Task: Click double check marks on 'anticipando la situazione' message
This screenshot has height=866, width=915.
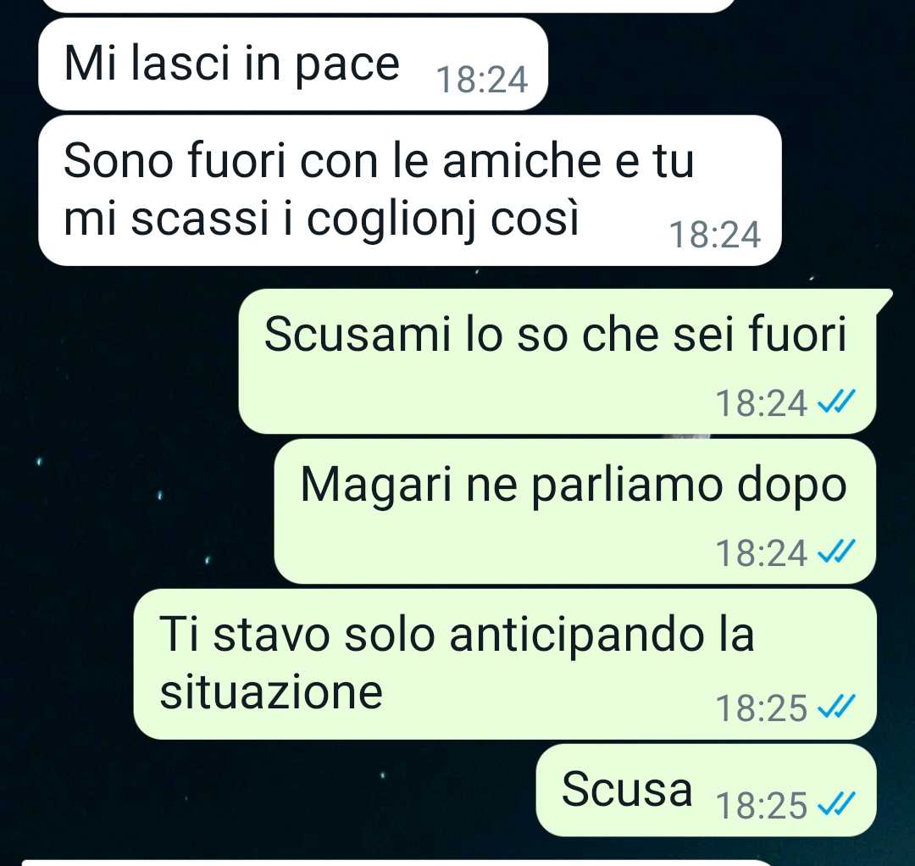Action: coord(836,706)
